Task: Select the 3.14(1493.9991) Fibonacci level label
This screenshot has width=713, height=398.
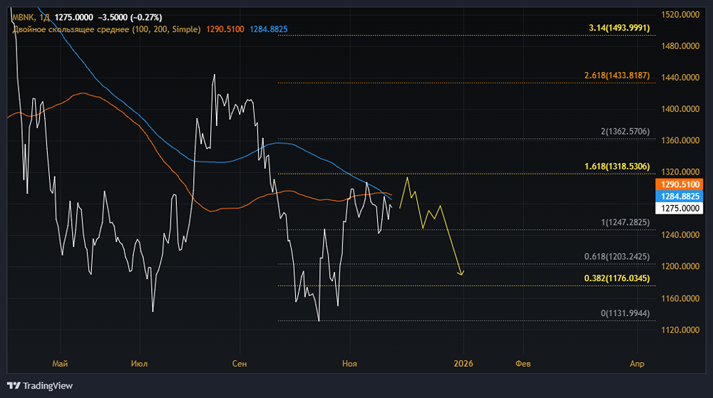Action: point(619,28)
